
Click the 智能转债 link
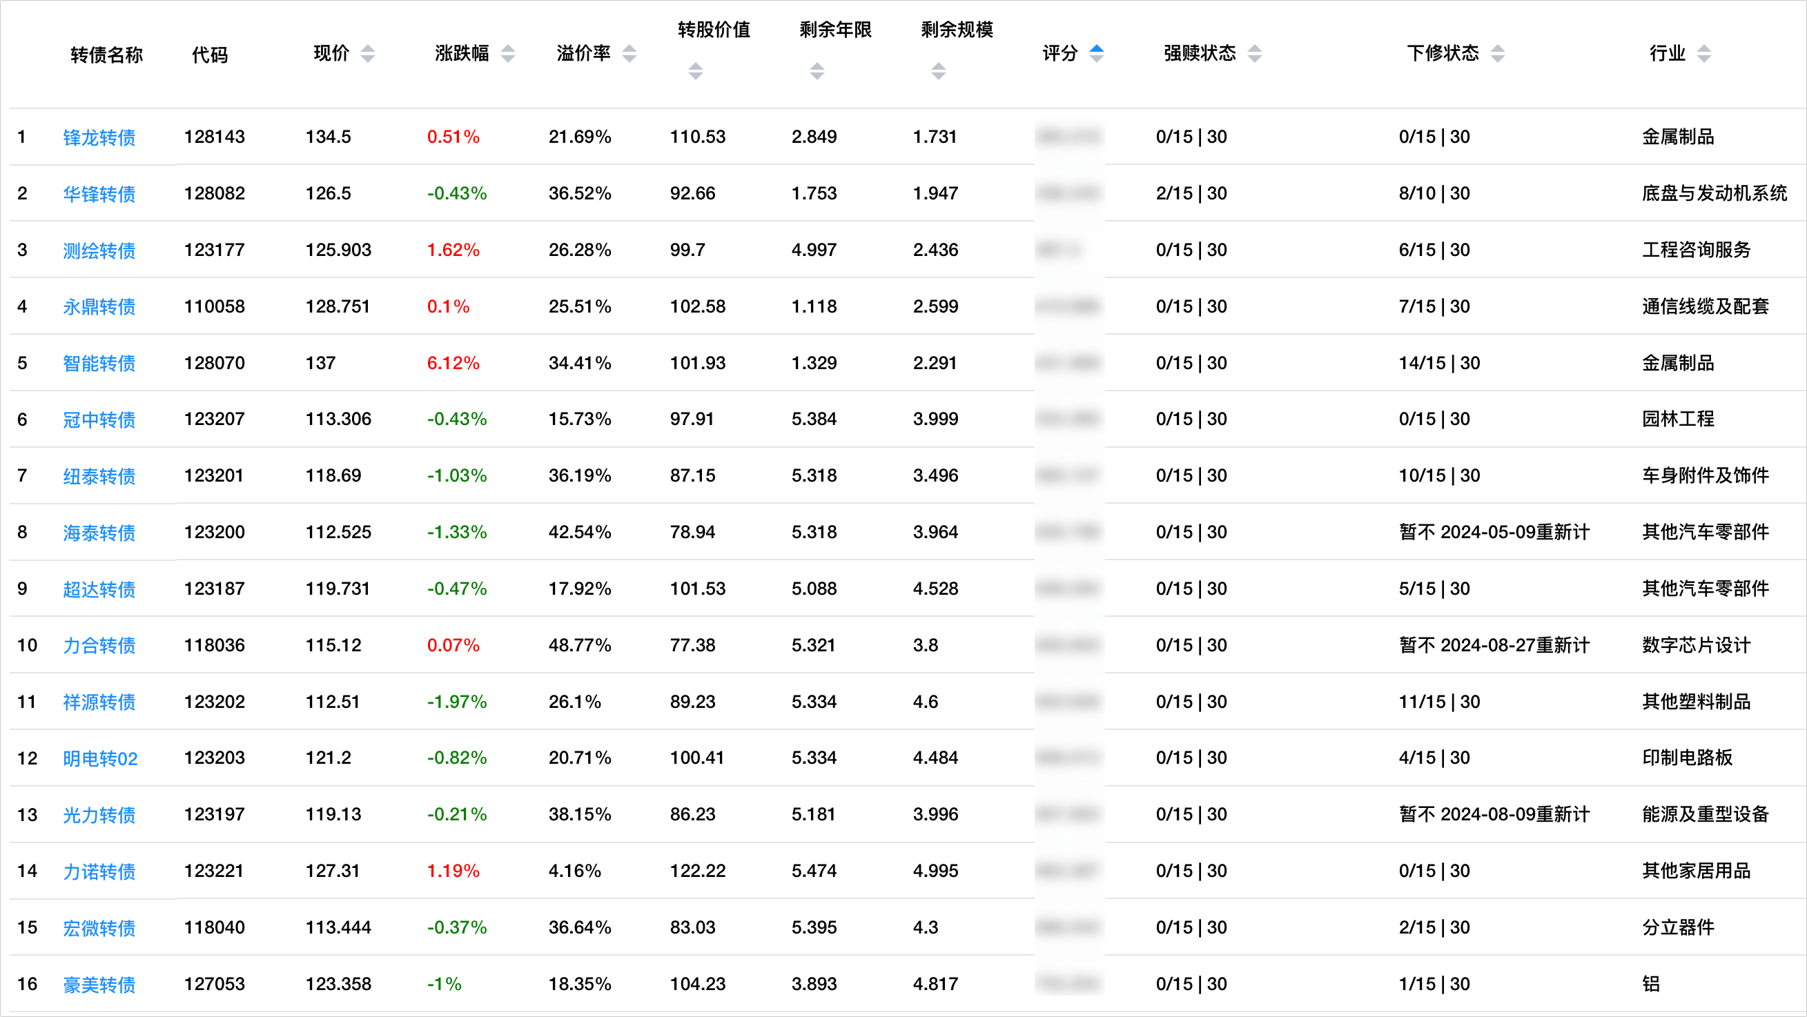(x=99, y=364)
